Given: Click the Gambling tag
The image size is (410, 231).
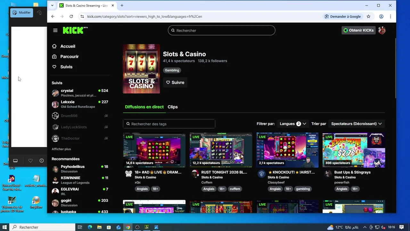Looking at the screenshot, I should click(x=172, y=70).
